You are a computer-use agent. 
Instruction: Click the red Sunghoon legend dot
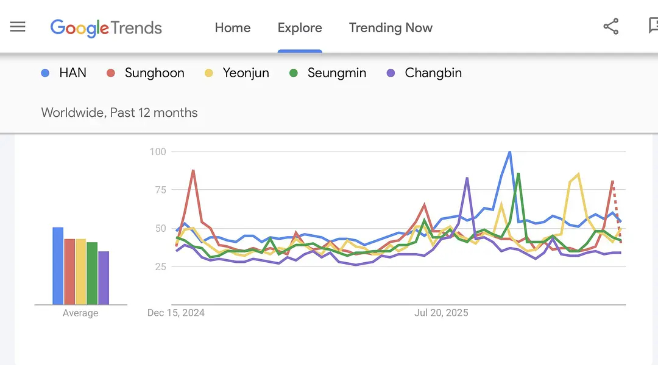pos(110,73)
